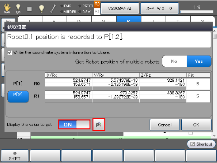Select robot R1 indicator in top bar

coord(97,11)
